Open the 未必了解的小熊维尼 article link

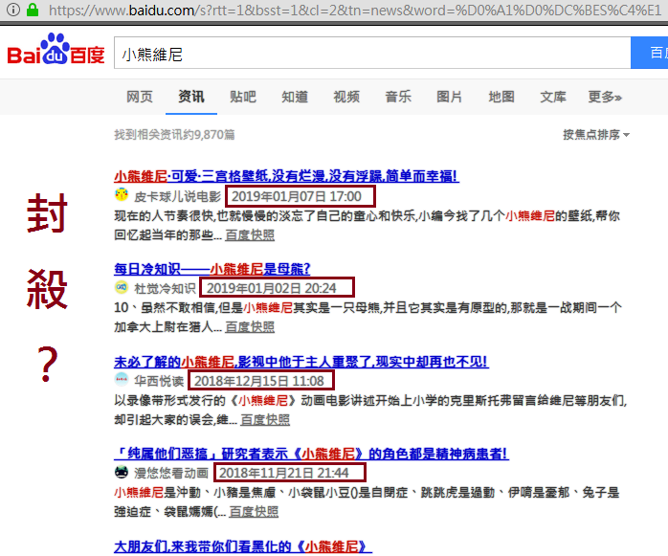point(301,362)
